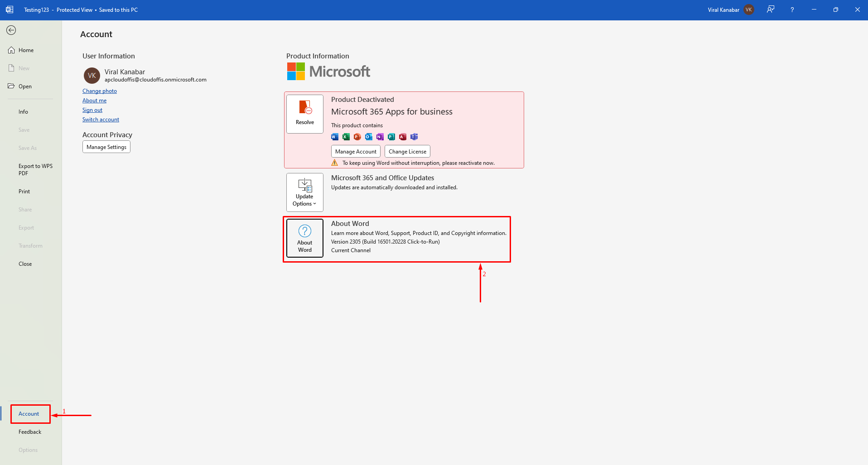Click the Home icon in sidebar
Viewport: 868px width, 465px height.
point(11,50)
